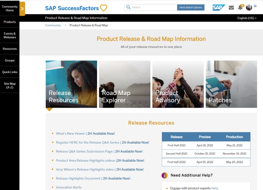
Task: Click the 'here' product experts link
Action: coord(215,188)
